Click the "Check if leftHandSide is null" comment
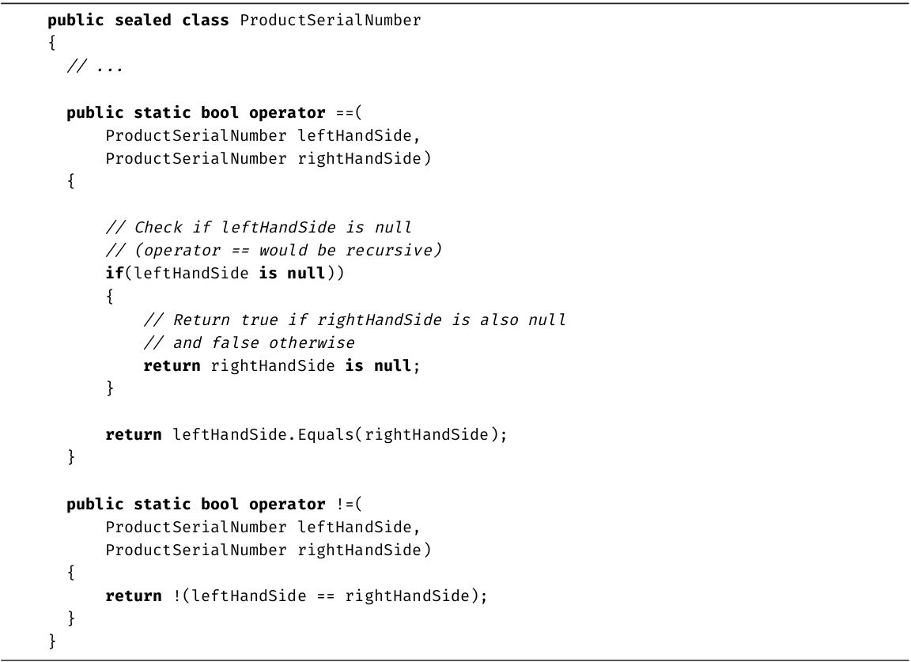 259,228
